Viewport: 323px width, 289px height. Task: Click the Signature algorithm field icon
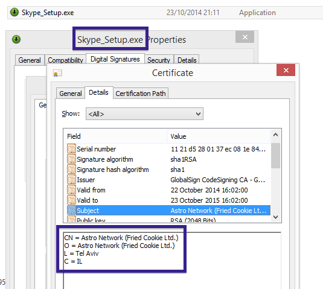pyautogui.click(x=71, y=159)
